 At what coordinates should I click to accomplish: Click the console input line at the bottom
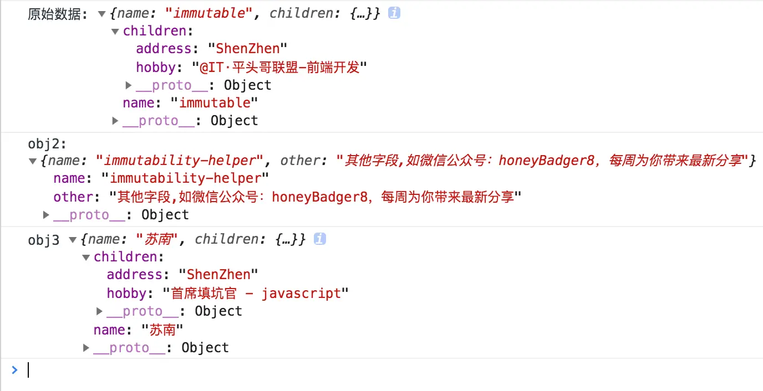pos(111,370)
